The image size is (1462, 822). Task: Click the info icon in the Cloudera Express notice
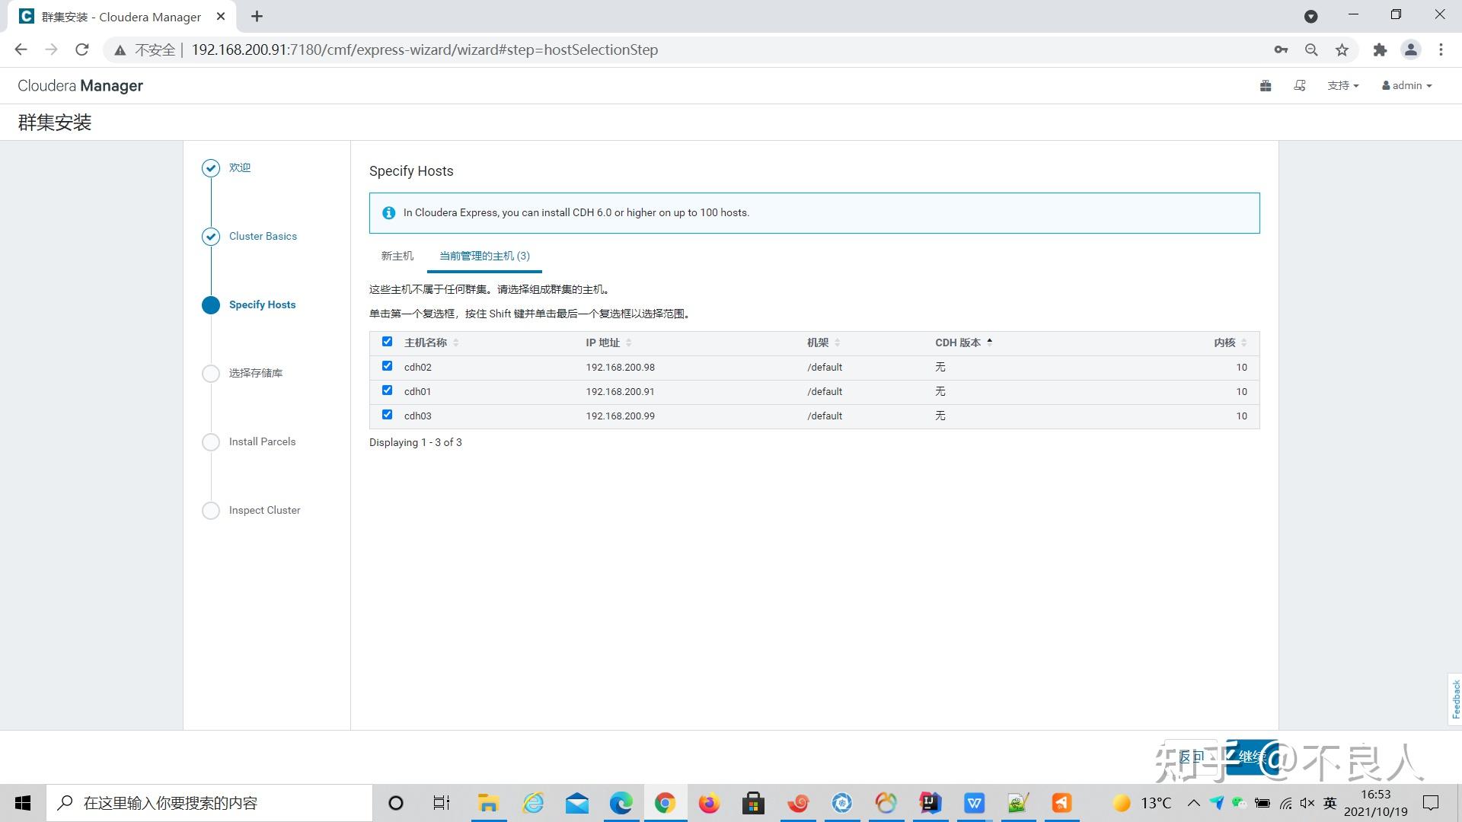click(388, 213)
